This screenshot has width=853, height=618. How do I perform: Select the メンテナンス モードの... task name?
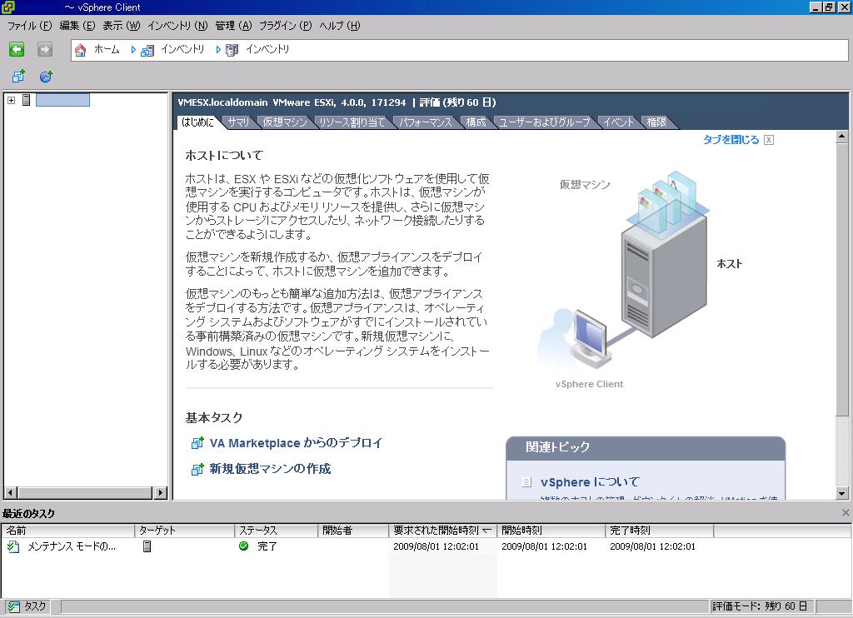coord(72,546)
